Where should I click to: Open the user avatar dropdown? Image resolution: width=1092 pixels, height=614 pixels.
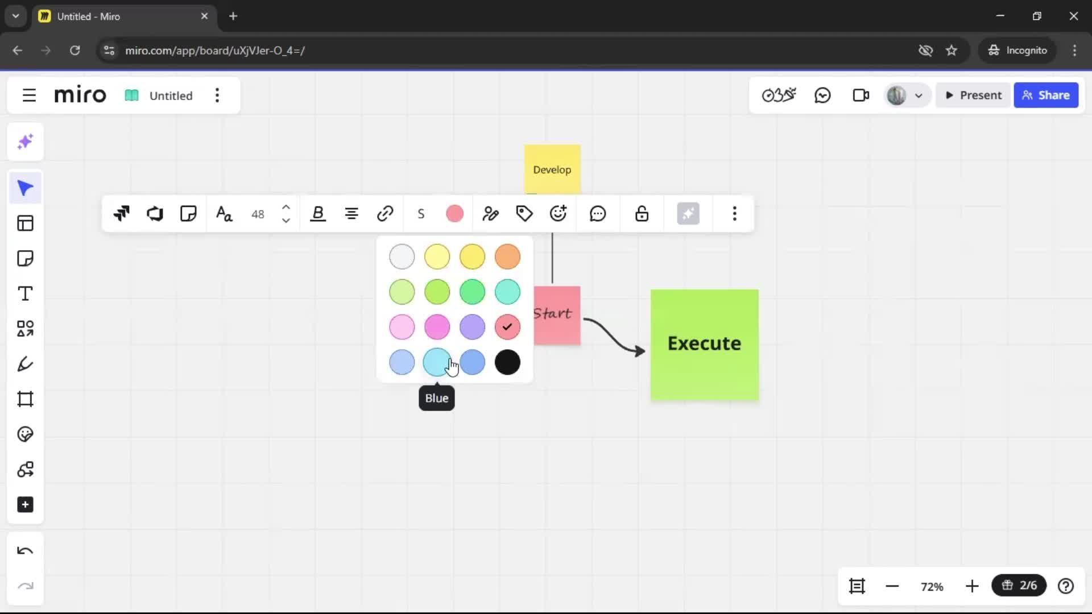(906, 96)
